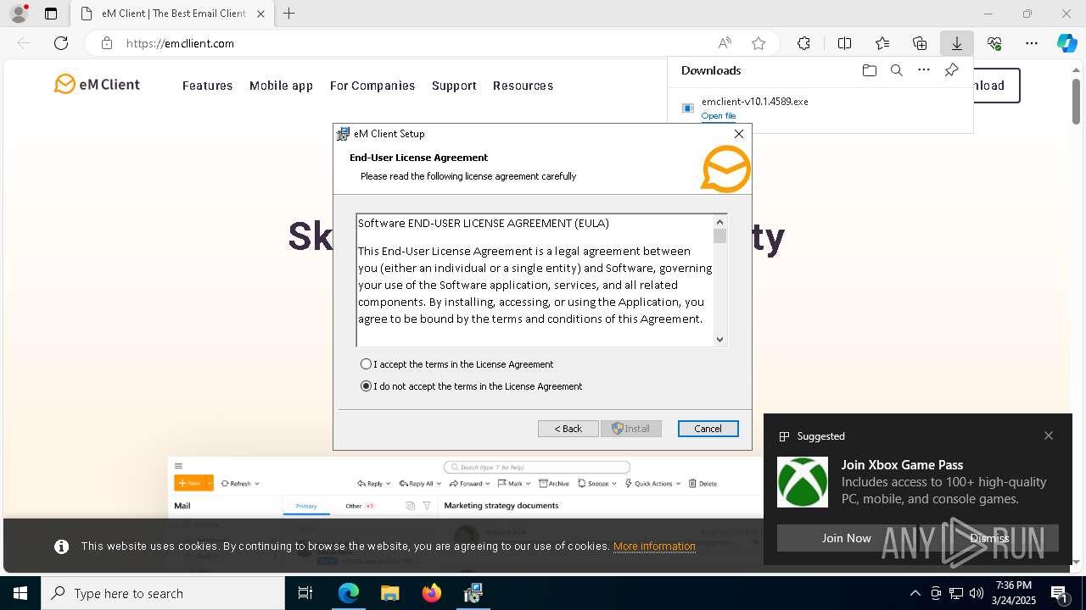Open Resources menu on website
Image resolution: width=1086 pixels, height=610 pixels.
pos(523,86)
